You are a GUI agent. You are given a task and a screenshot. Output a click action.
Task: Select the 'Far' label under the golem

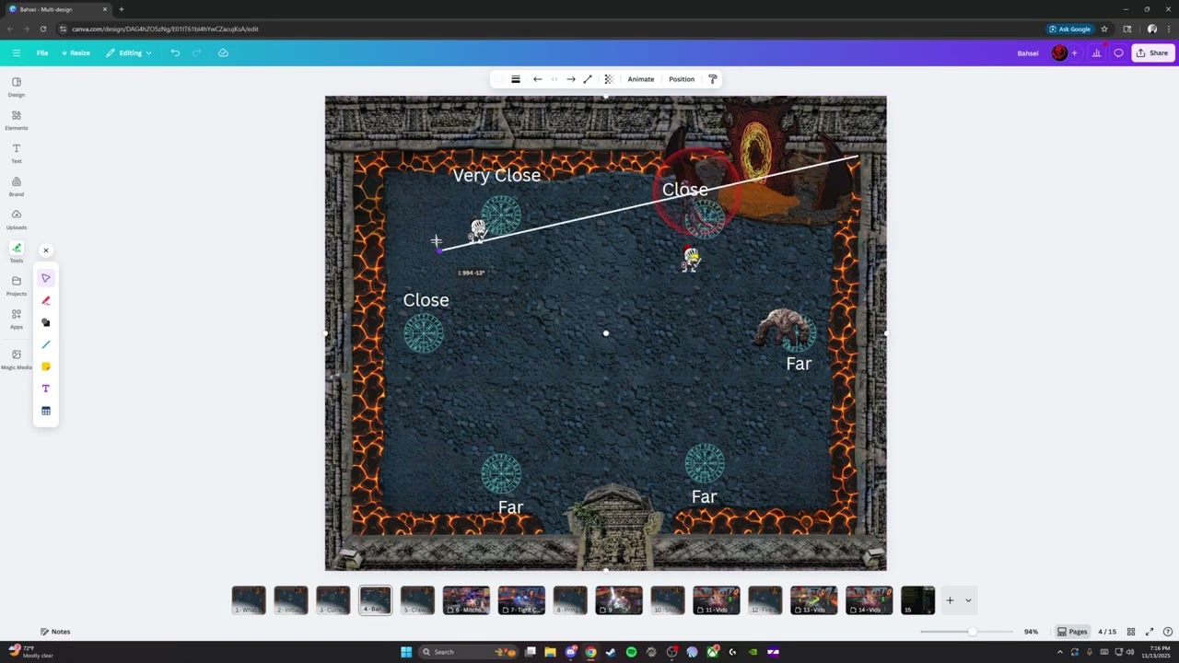pyautogui.click(x=799, y=364)
